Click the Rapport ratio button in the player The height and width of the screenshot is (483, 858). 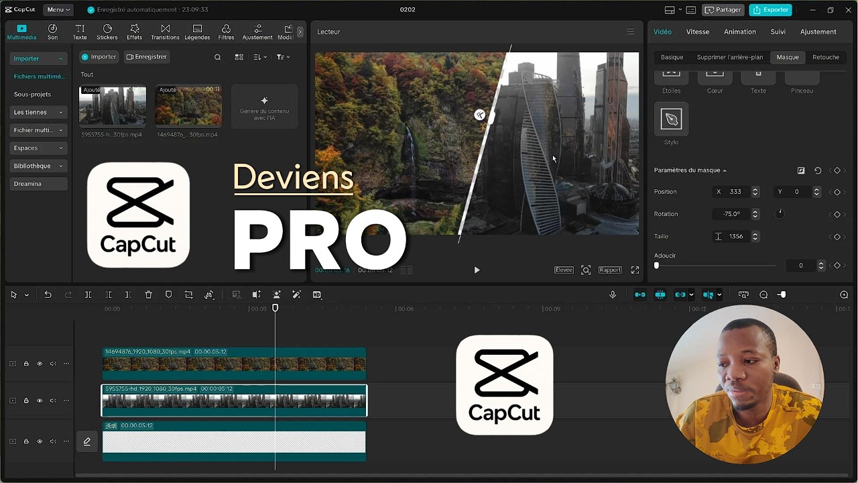[610, 270]
